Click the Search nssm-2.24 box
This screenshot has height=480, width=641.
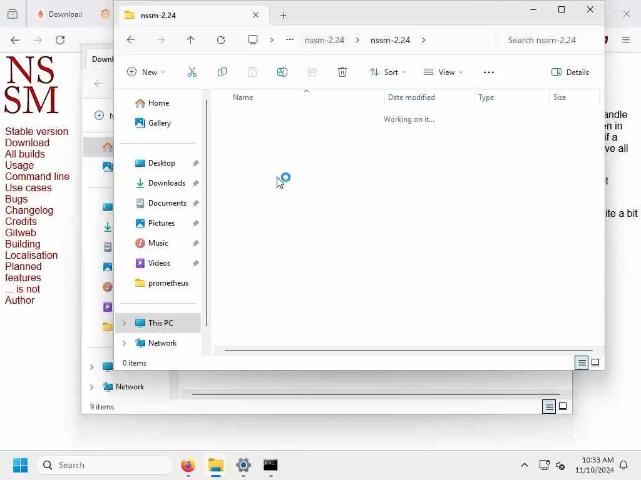click(548, 40)
